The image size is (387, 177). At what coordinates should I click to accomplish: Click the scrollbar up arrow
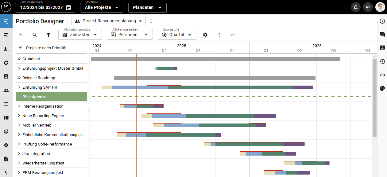point(374,57)
